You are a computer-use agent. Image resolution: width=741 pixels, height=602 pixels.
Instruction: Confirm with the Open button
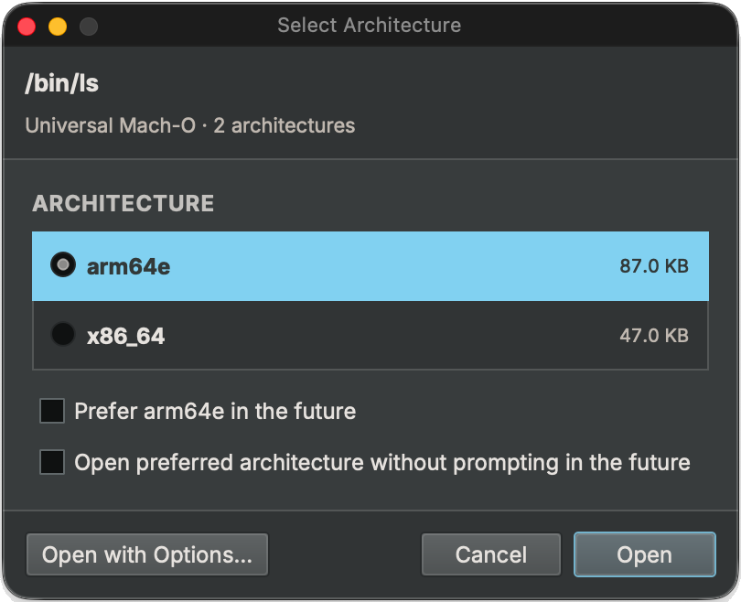[x=644, y=554]
